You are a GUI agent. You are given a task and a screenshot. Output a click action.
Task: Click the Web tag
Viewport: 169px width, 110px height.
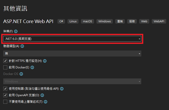(144, 21)
